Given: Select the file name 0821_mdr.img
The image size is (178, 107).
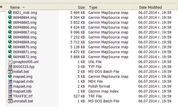Looking at the screenshot, I should pos(25,13).
